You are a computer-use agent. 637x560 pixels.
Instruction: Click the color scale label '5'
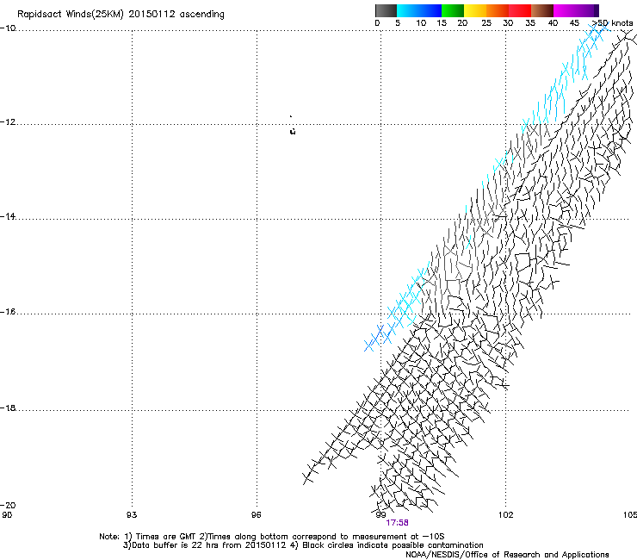pyautogui.click(x=398, y=23)
